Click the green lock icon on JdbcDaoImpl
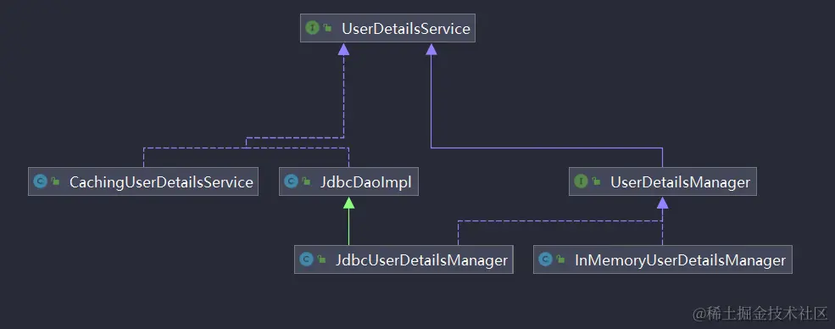Screen dimensions: 835x329 coord(306,181)
